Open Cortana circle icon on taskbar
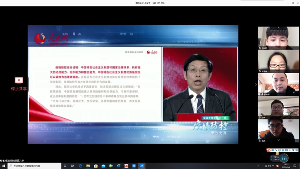This screenshot has width=300, height=169. pyautogui.click(x=65, y=166)
